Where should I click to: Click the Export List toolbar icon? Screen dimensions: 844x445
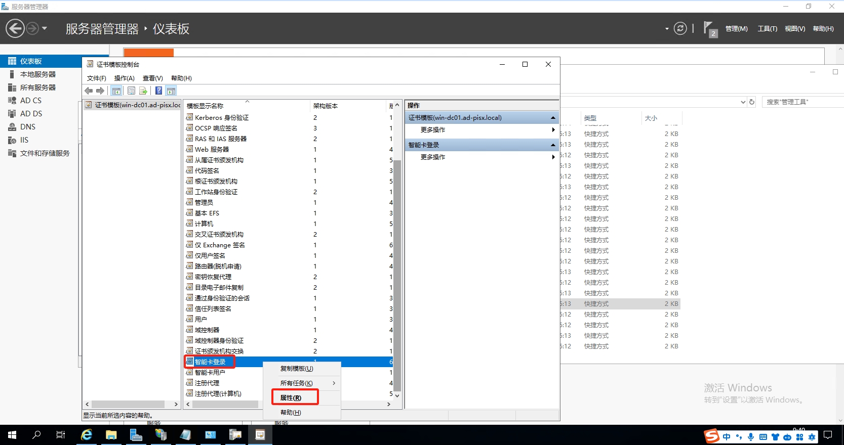click(143, 91)
